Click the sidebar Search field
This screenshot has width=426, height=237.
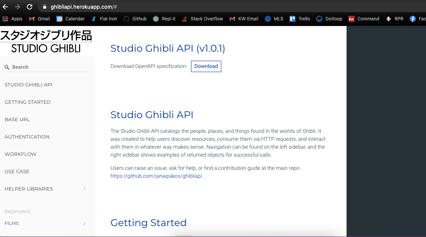pyautogui.click(x=46, y=67)
